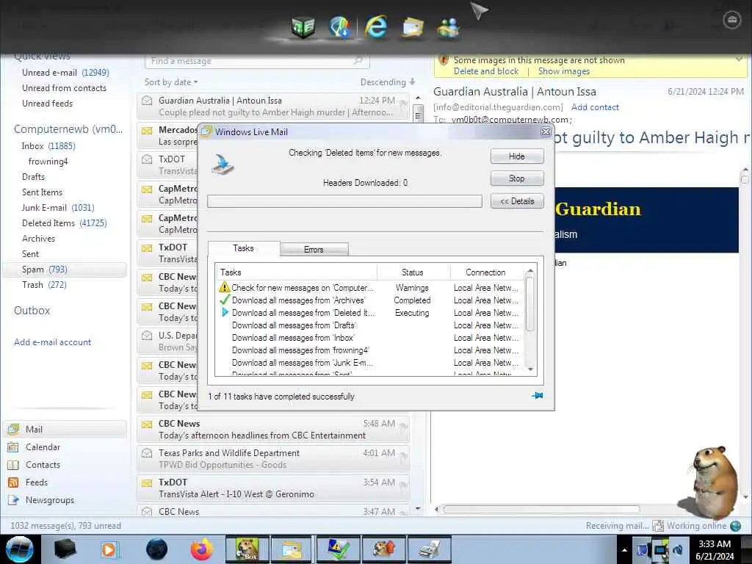Open the printer taskbar button
This screenshot has height=564, width=752.
[x=429, y=549]
